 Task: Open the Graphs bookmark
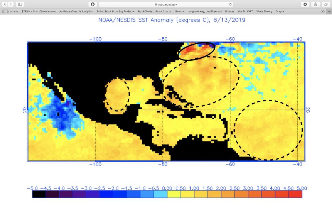(280, 11)
